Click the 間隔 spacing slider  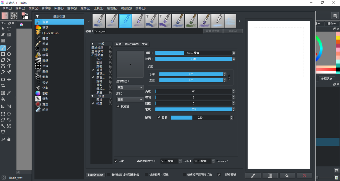(200, 118)
